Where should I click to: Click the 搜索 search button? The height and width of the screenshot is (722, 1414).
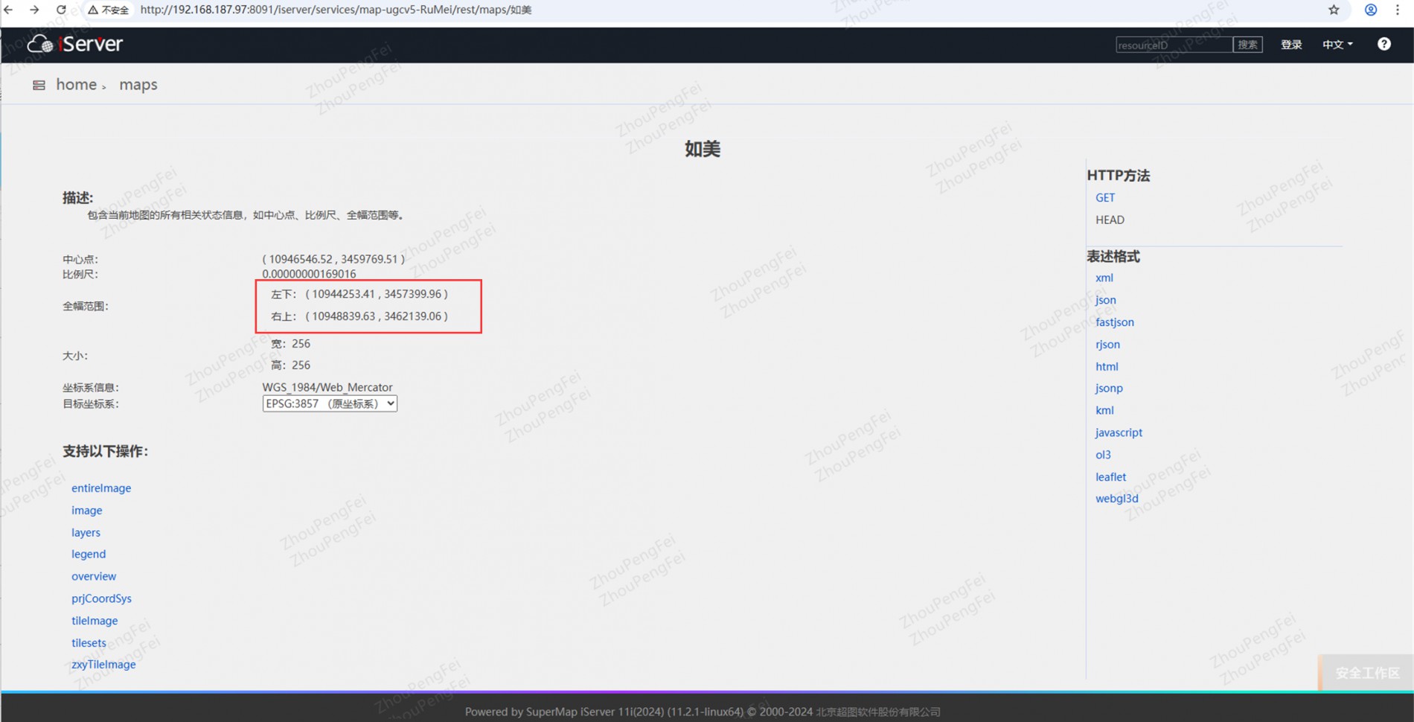pos(1247,45)
